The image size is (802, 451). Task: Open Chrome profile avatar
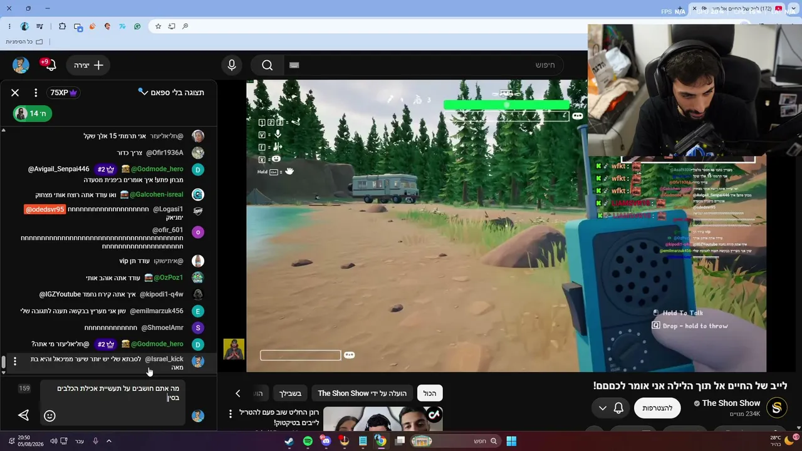24,26
